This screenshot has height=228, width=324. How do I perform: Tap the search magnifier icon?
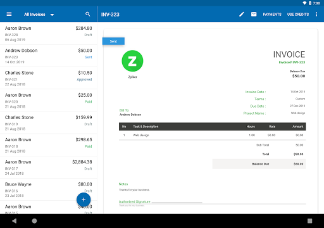coord(88,14)
